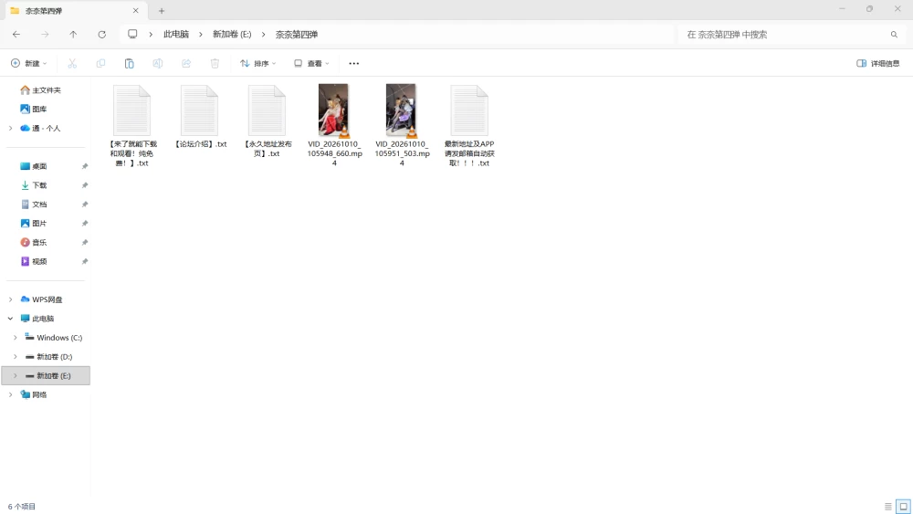Image resolution: width=913 pixels, height=514 pixels.
Task: Click the search magnifier icon
Action: coord(894,35)
